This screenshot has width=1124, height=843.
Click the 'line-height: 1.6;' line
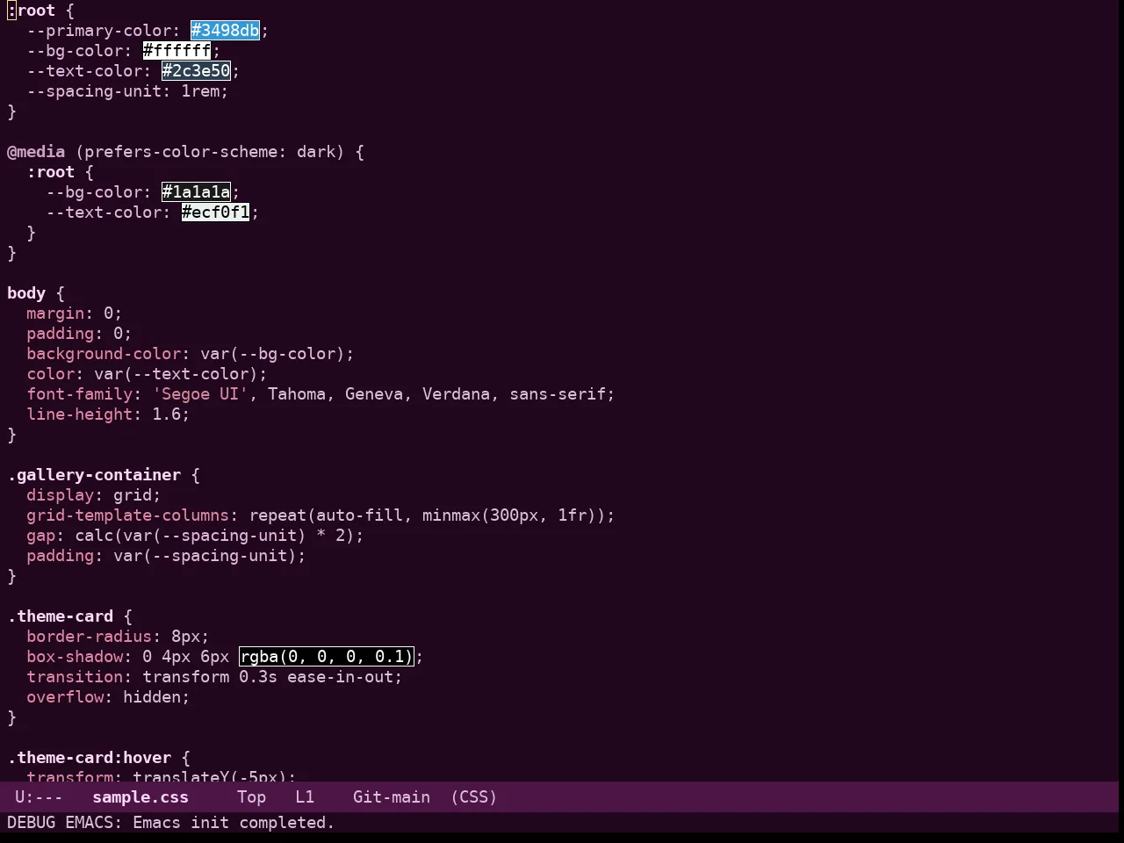point(109,414)
